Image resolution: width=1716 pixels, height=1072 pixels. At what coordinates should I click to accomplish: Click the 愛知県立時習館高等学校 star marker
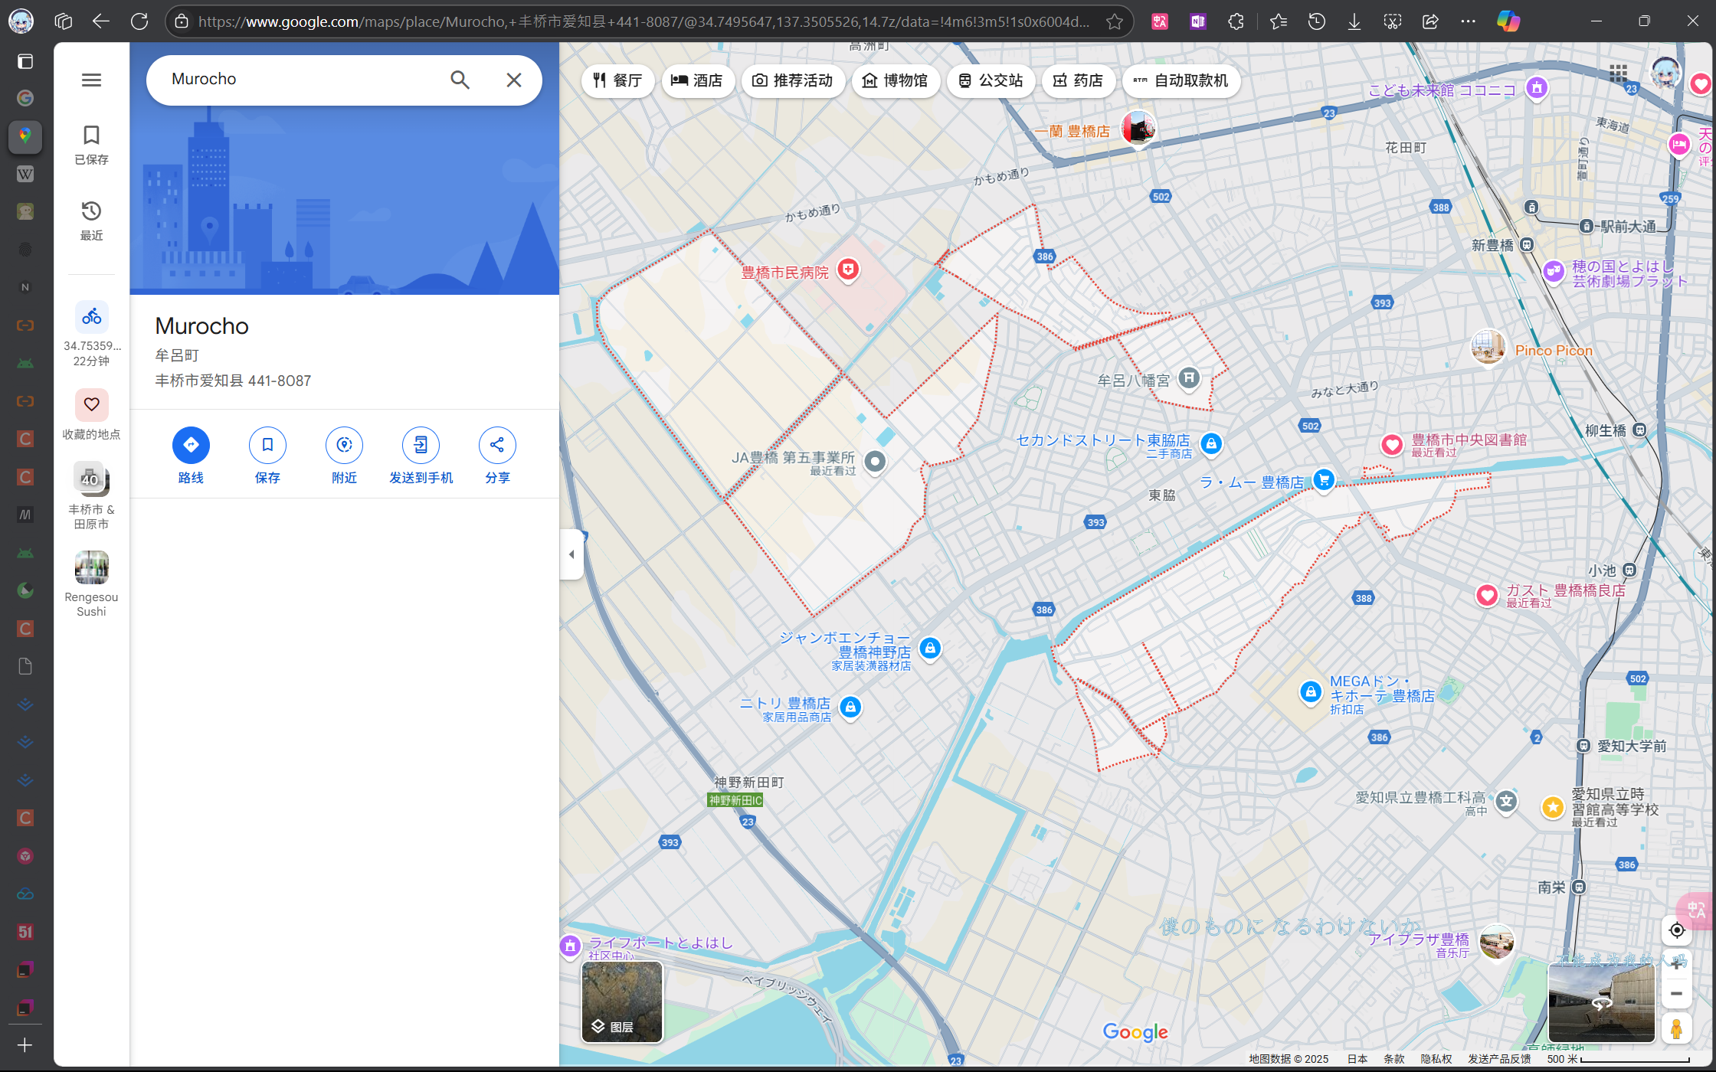pos(1553,807)
